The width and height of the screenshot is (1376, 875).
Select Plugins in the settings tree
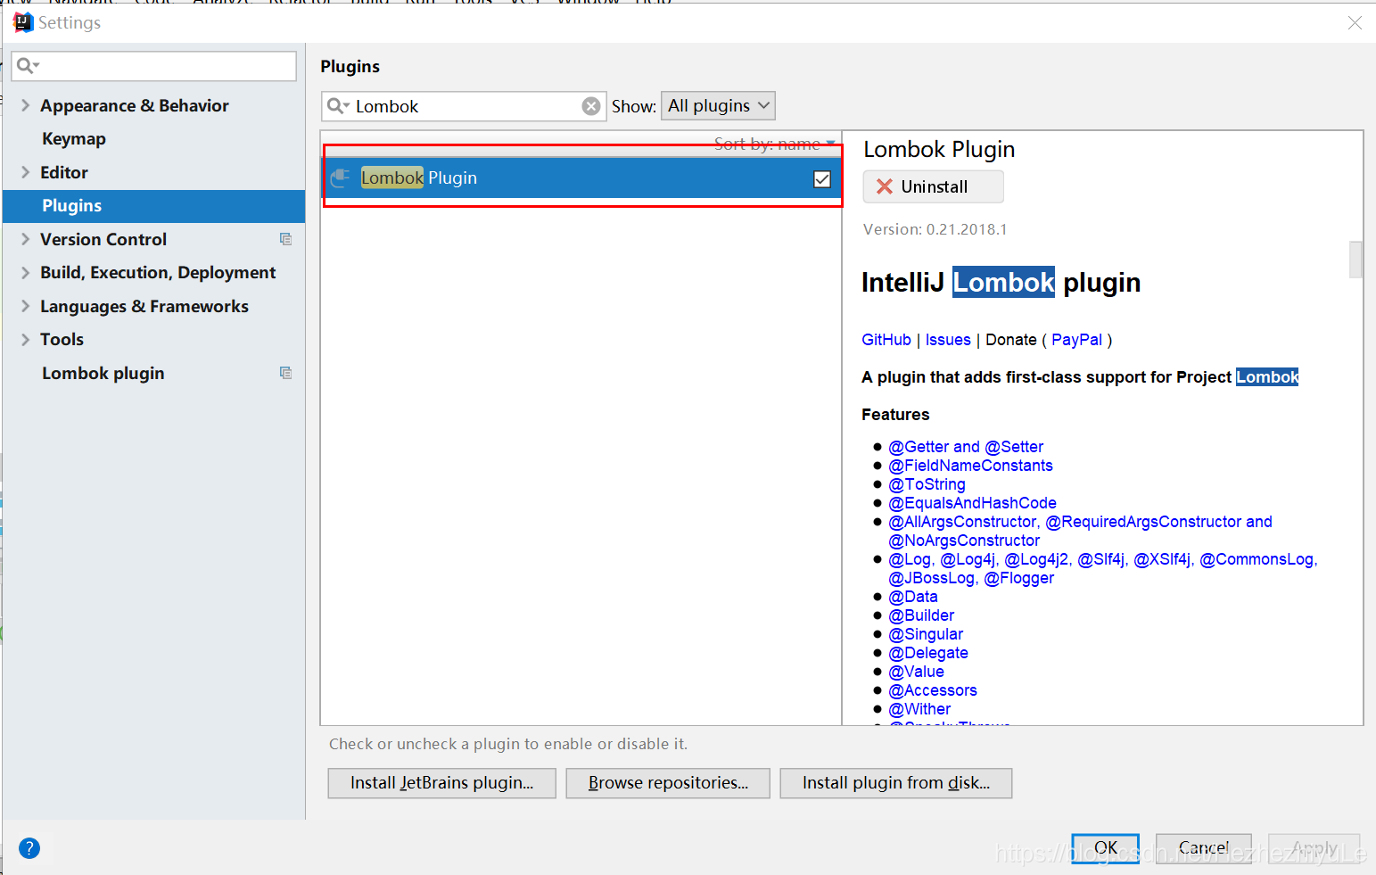point(153,206)
